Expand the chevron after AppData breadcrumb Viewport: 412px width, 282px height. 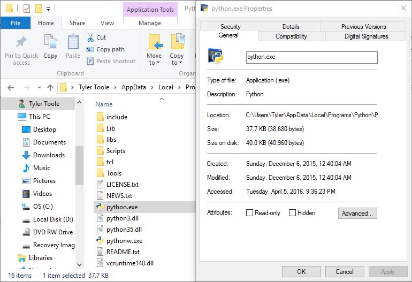pos(152,88)
